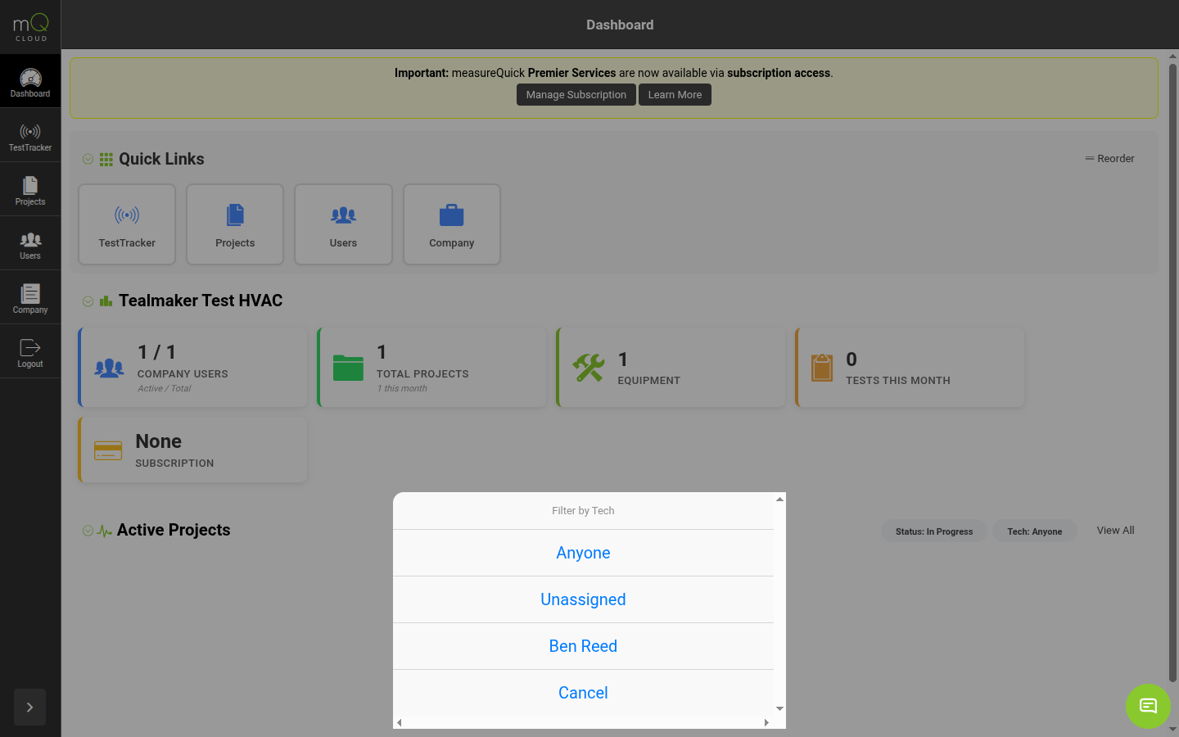The width and height of the screenshot is (1179, 737).
Task: Open Company from the Quick Links tiles
Action: pos(451,224)
